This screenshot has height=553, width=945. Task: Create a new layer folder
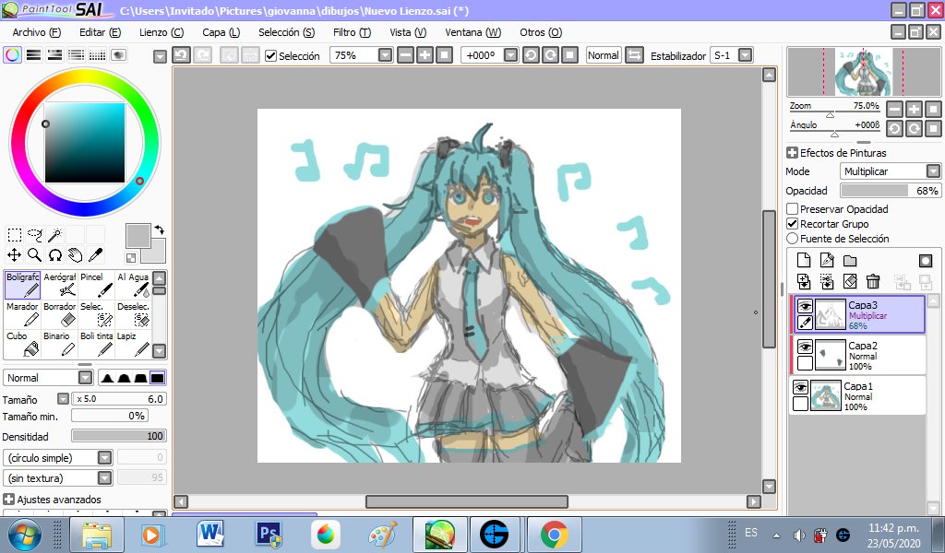pyautogui.click(x=850, y=260)
